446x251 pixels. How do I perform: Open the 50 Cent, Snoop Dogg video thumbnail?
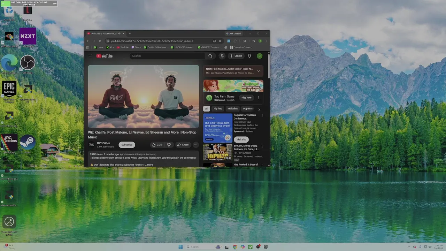coord(218,152)
